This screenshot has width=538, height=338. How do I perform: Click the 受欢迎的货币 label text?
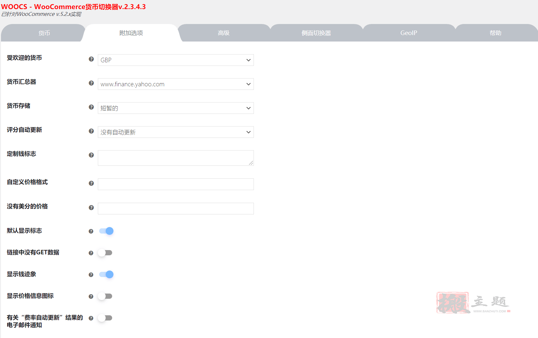(24, 58)
